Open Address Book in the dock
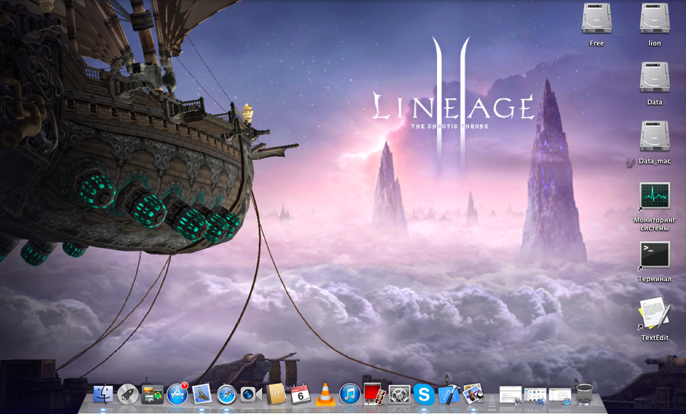Viewport: 686px width, 414px height. 276,393
